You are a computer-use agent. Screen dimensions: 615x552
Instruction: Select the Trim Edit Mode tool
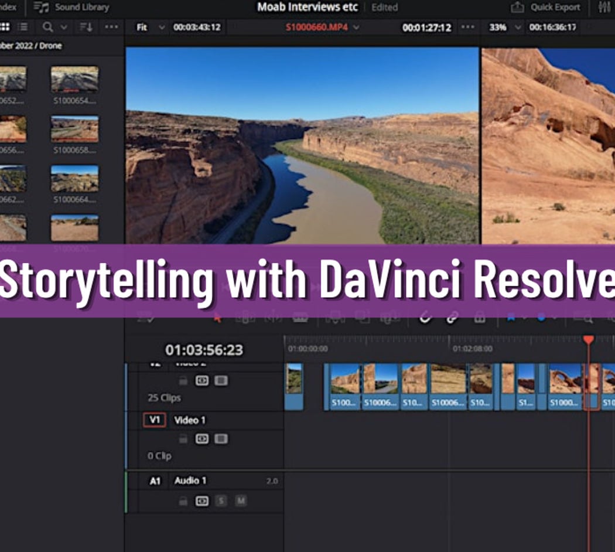coord(245,318)
